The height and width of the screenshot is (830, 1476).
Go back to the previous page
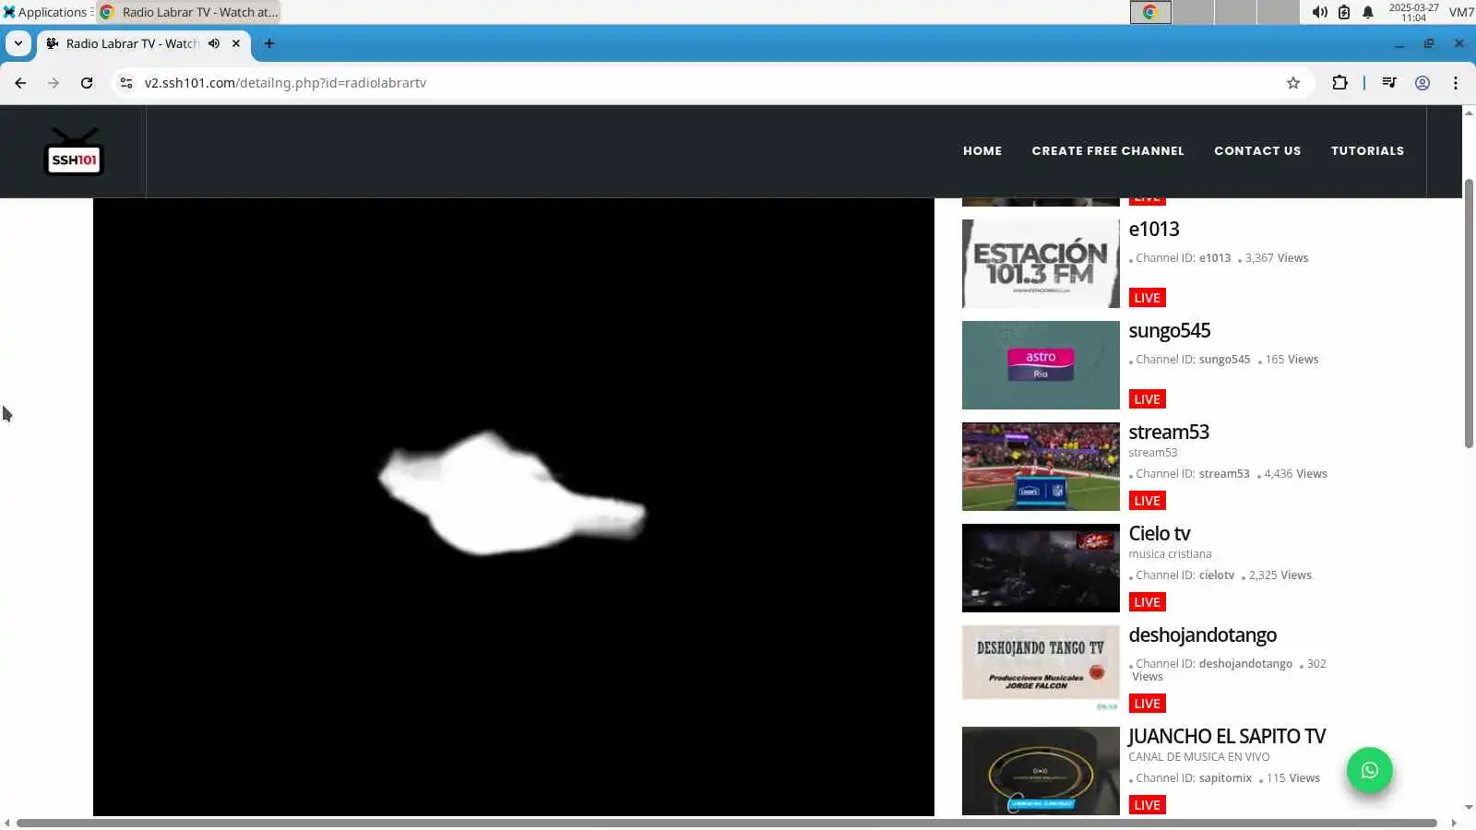click(x=20, y=83)
